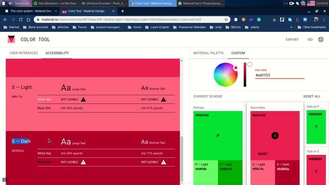Click the S — Light heading
Viewport: 329px width, 185px height.
22,87
